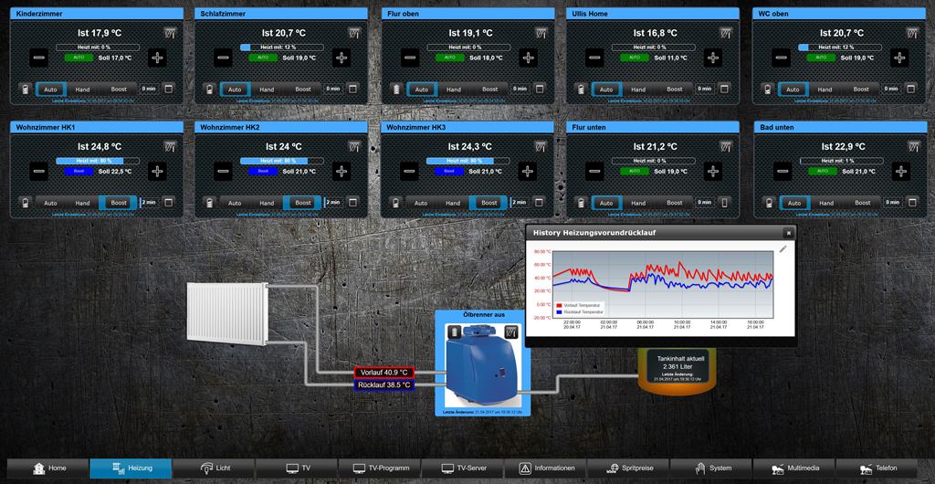The image size is (935, 484).
Task: Open Licht tab in bottom navigation
Action: click(x=214, y=468)
